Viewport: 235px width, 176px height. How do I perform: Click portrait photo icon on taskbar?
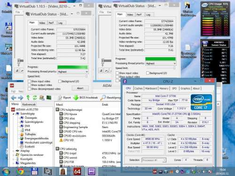(x=63, y=171)
